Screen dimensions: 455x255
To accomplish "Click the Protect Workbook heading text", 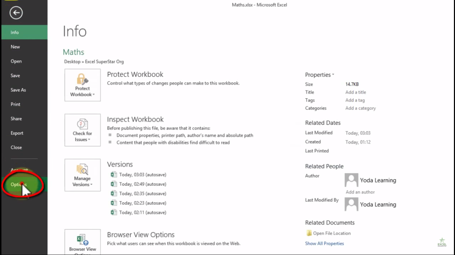I will 135,74.
